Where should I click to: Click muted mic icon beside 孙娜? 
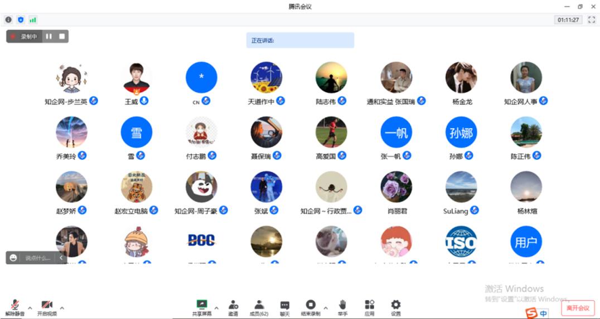[469, 155]
